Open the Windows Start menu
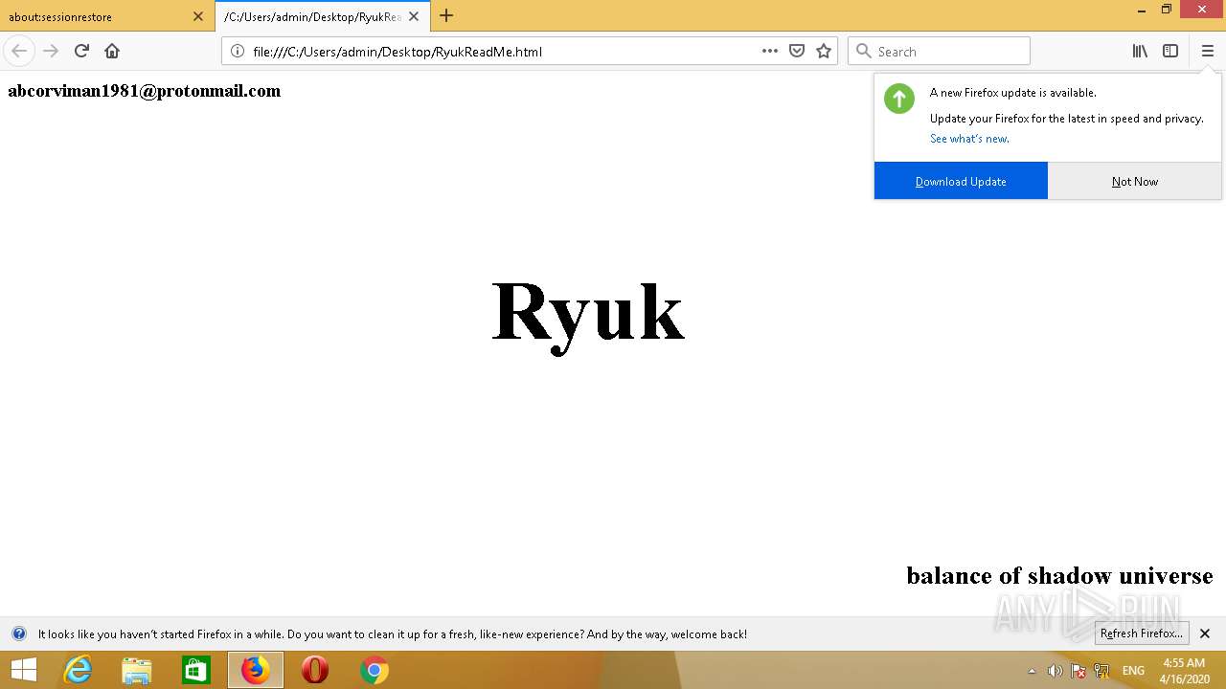 24,670
